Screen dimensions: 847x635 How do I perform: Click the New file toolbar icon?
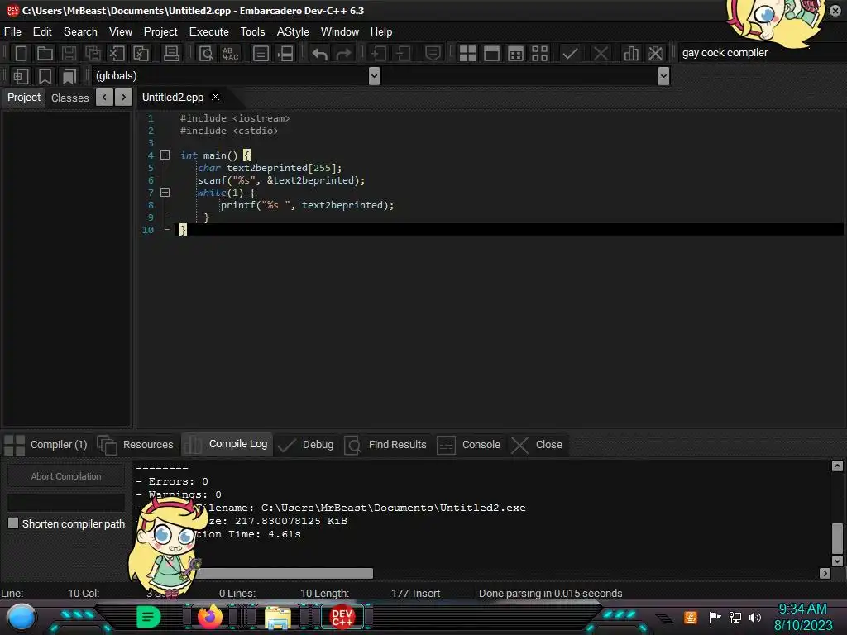point(21,54)
